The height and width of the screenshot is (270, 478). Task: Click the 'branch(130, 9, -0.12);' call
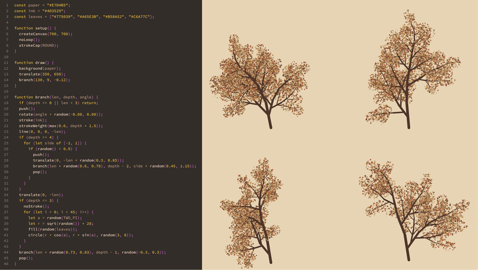pos(44,80)
